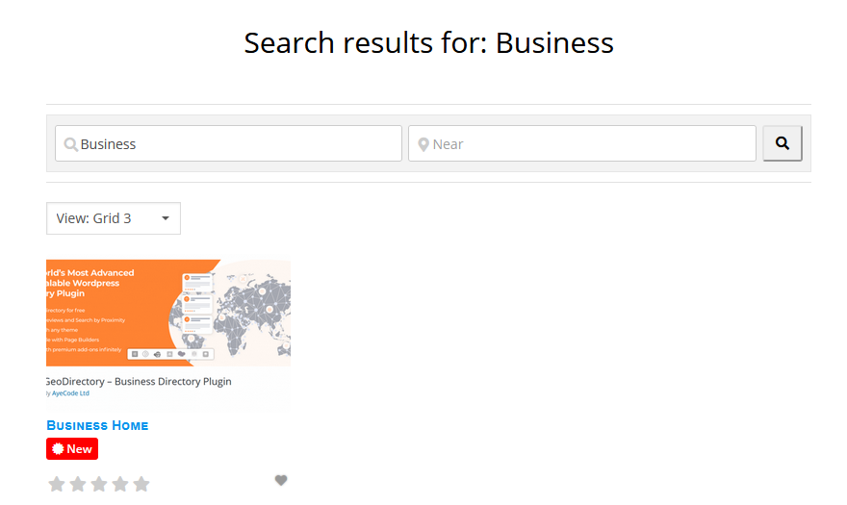Open the Business Home listing link
847x505 pixels.
point(97,425)
